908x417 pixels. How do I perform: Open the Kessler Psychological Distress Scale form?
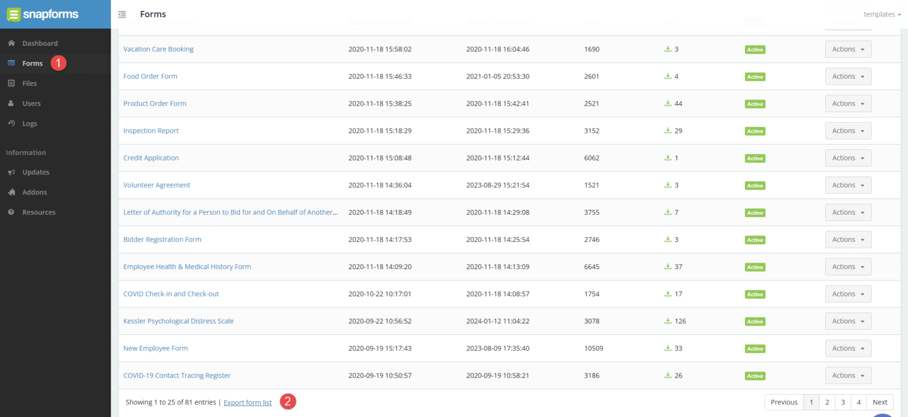click(x=178, y=321)
